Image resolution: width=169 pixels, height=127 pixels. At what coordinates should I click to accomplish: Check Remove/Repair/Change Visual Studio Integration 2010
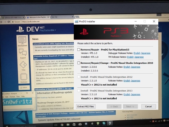(x=79, y=63)
